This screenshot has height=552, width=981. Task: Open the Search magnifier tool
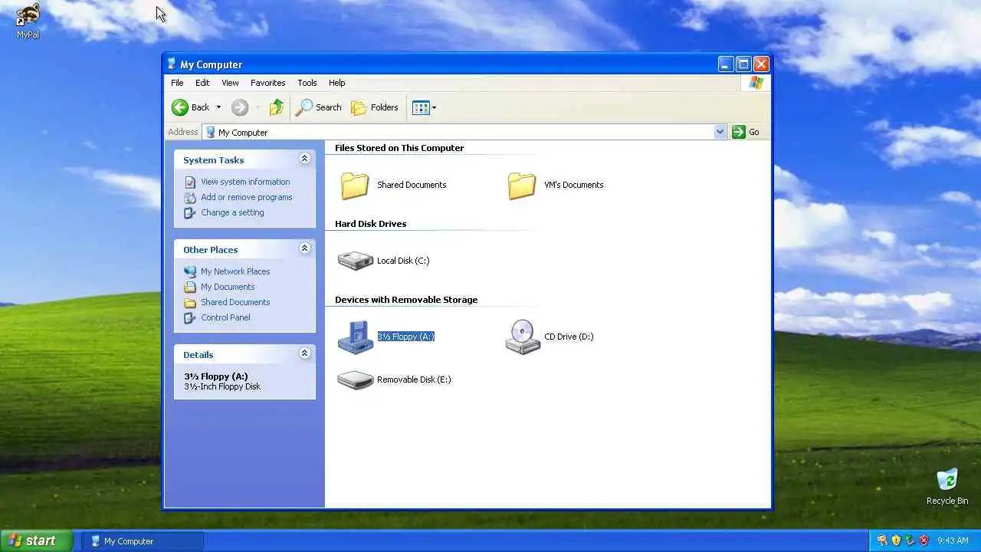[x=319, y=107]
